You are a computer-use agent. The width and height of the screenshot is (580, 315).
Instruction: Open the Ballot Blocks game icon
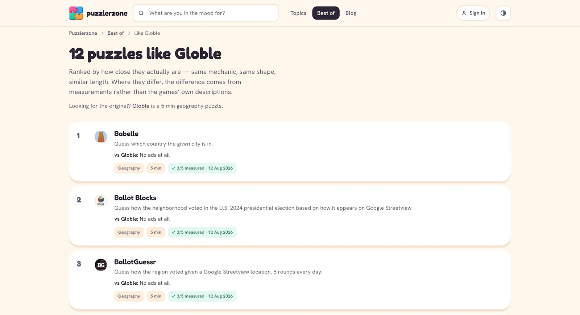point(101,201)
